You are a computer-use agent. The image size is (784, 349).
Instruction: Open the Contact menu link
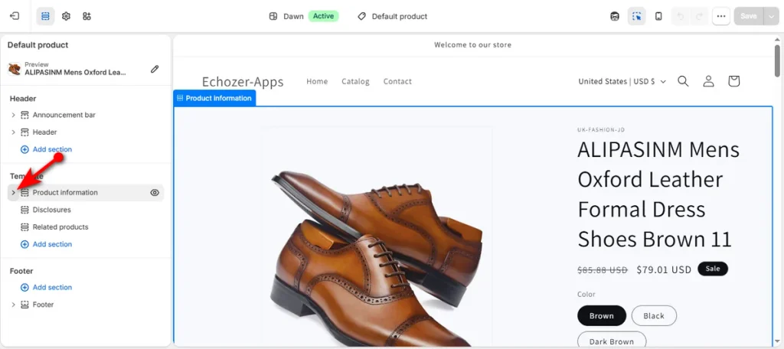pos(397,81)
